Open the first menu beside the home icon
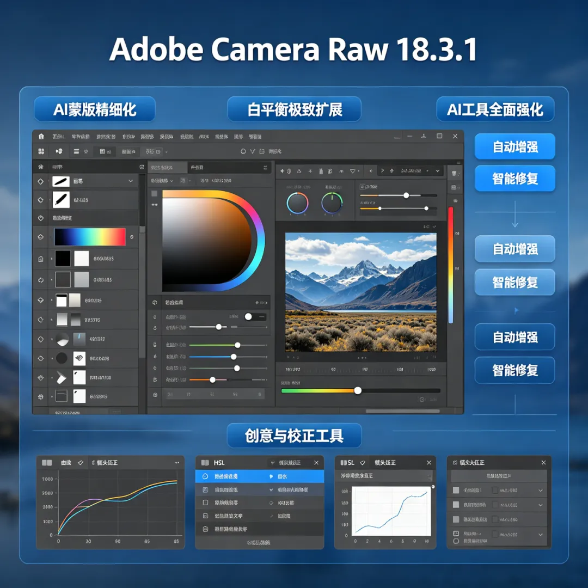 tap(59, 137)
